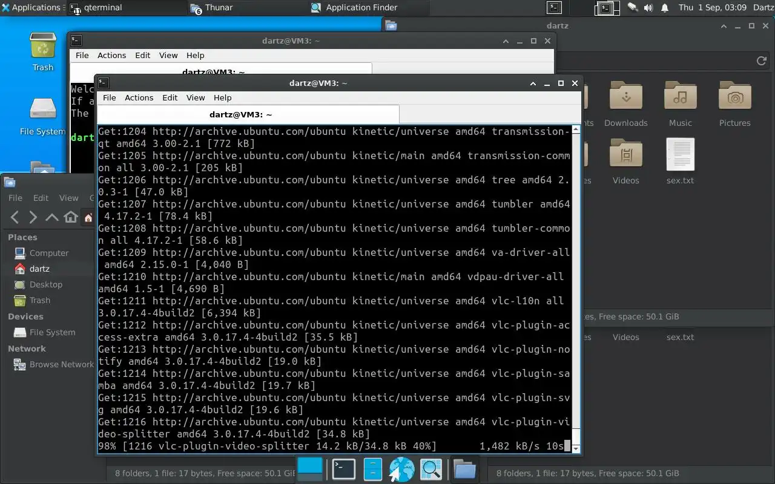
Task: Click the Show Desktop icon in bottom dock
Action: point(311,469)
